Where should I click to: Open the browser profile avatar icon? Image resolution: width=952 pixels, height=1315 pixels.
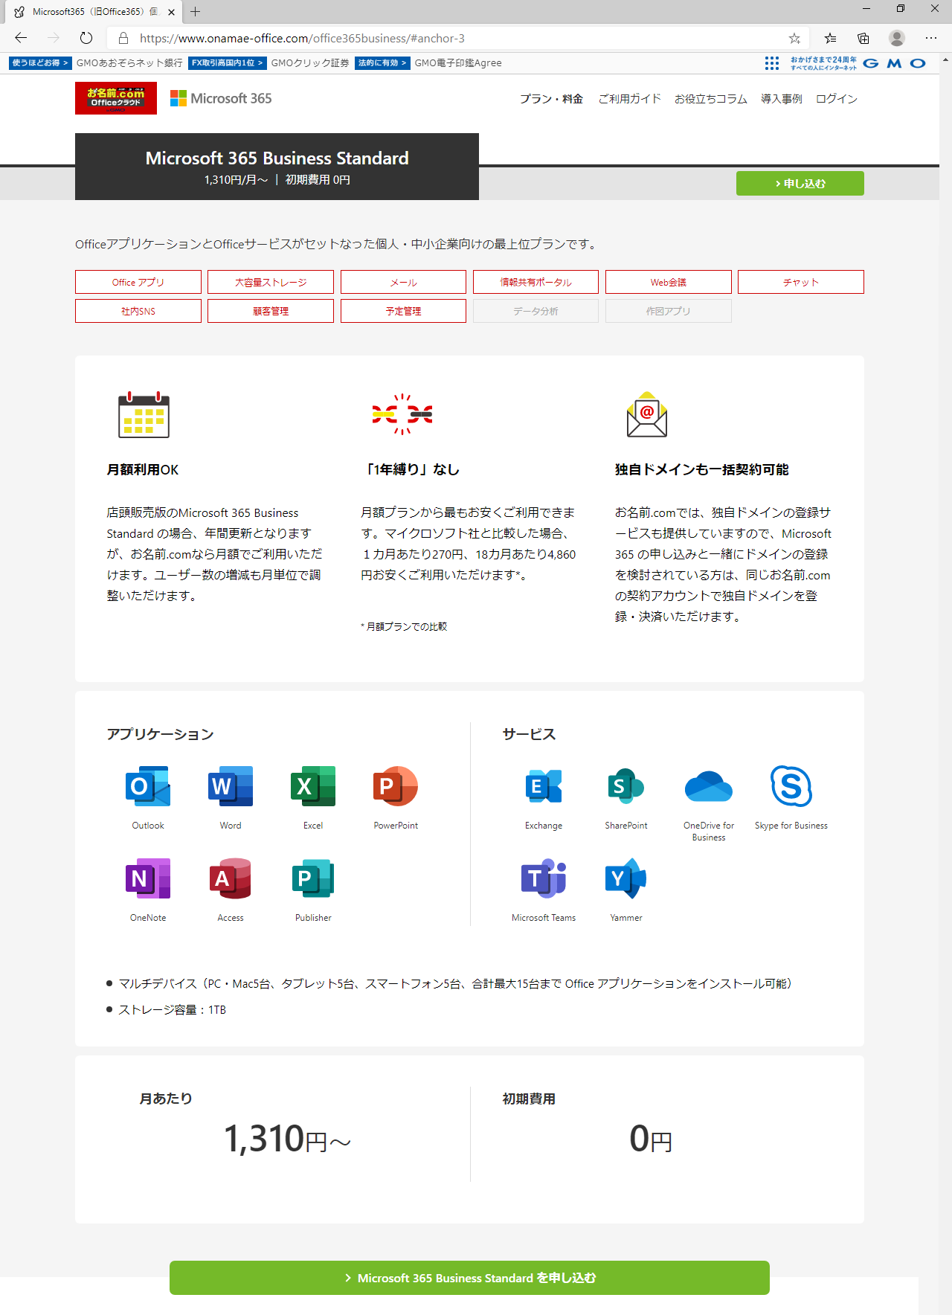[x=897, y=38]
